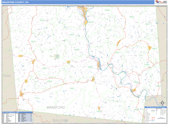The height and width of the screenshot is (124, 169).
Task: Select ZIP code label 18623
Action: (x=158, y=86)
